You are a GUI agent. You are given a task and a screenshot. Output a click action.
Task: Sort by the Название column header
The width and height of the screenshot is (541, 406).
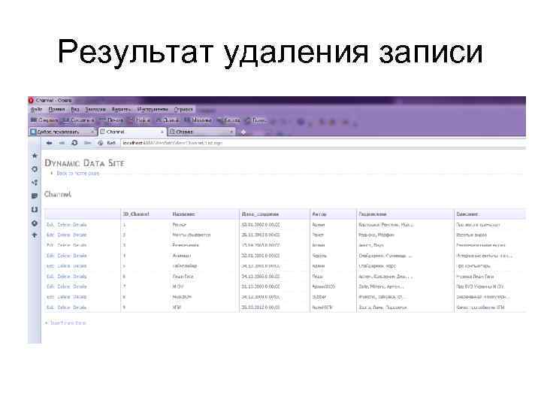click(183, 214)
